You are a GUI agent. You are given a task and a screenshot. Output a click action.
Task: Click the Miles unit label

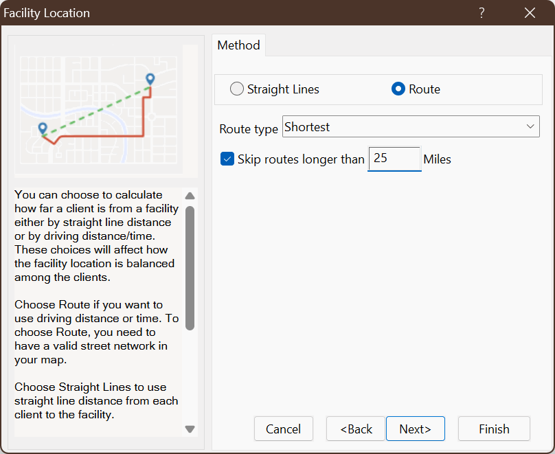[437, 159]
